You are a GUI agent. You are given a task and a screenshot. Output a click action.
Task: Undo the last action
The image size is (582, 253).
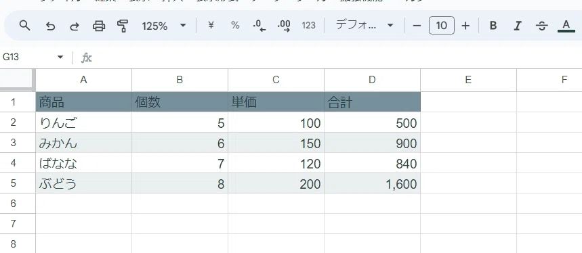click(x=50, y=26)
